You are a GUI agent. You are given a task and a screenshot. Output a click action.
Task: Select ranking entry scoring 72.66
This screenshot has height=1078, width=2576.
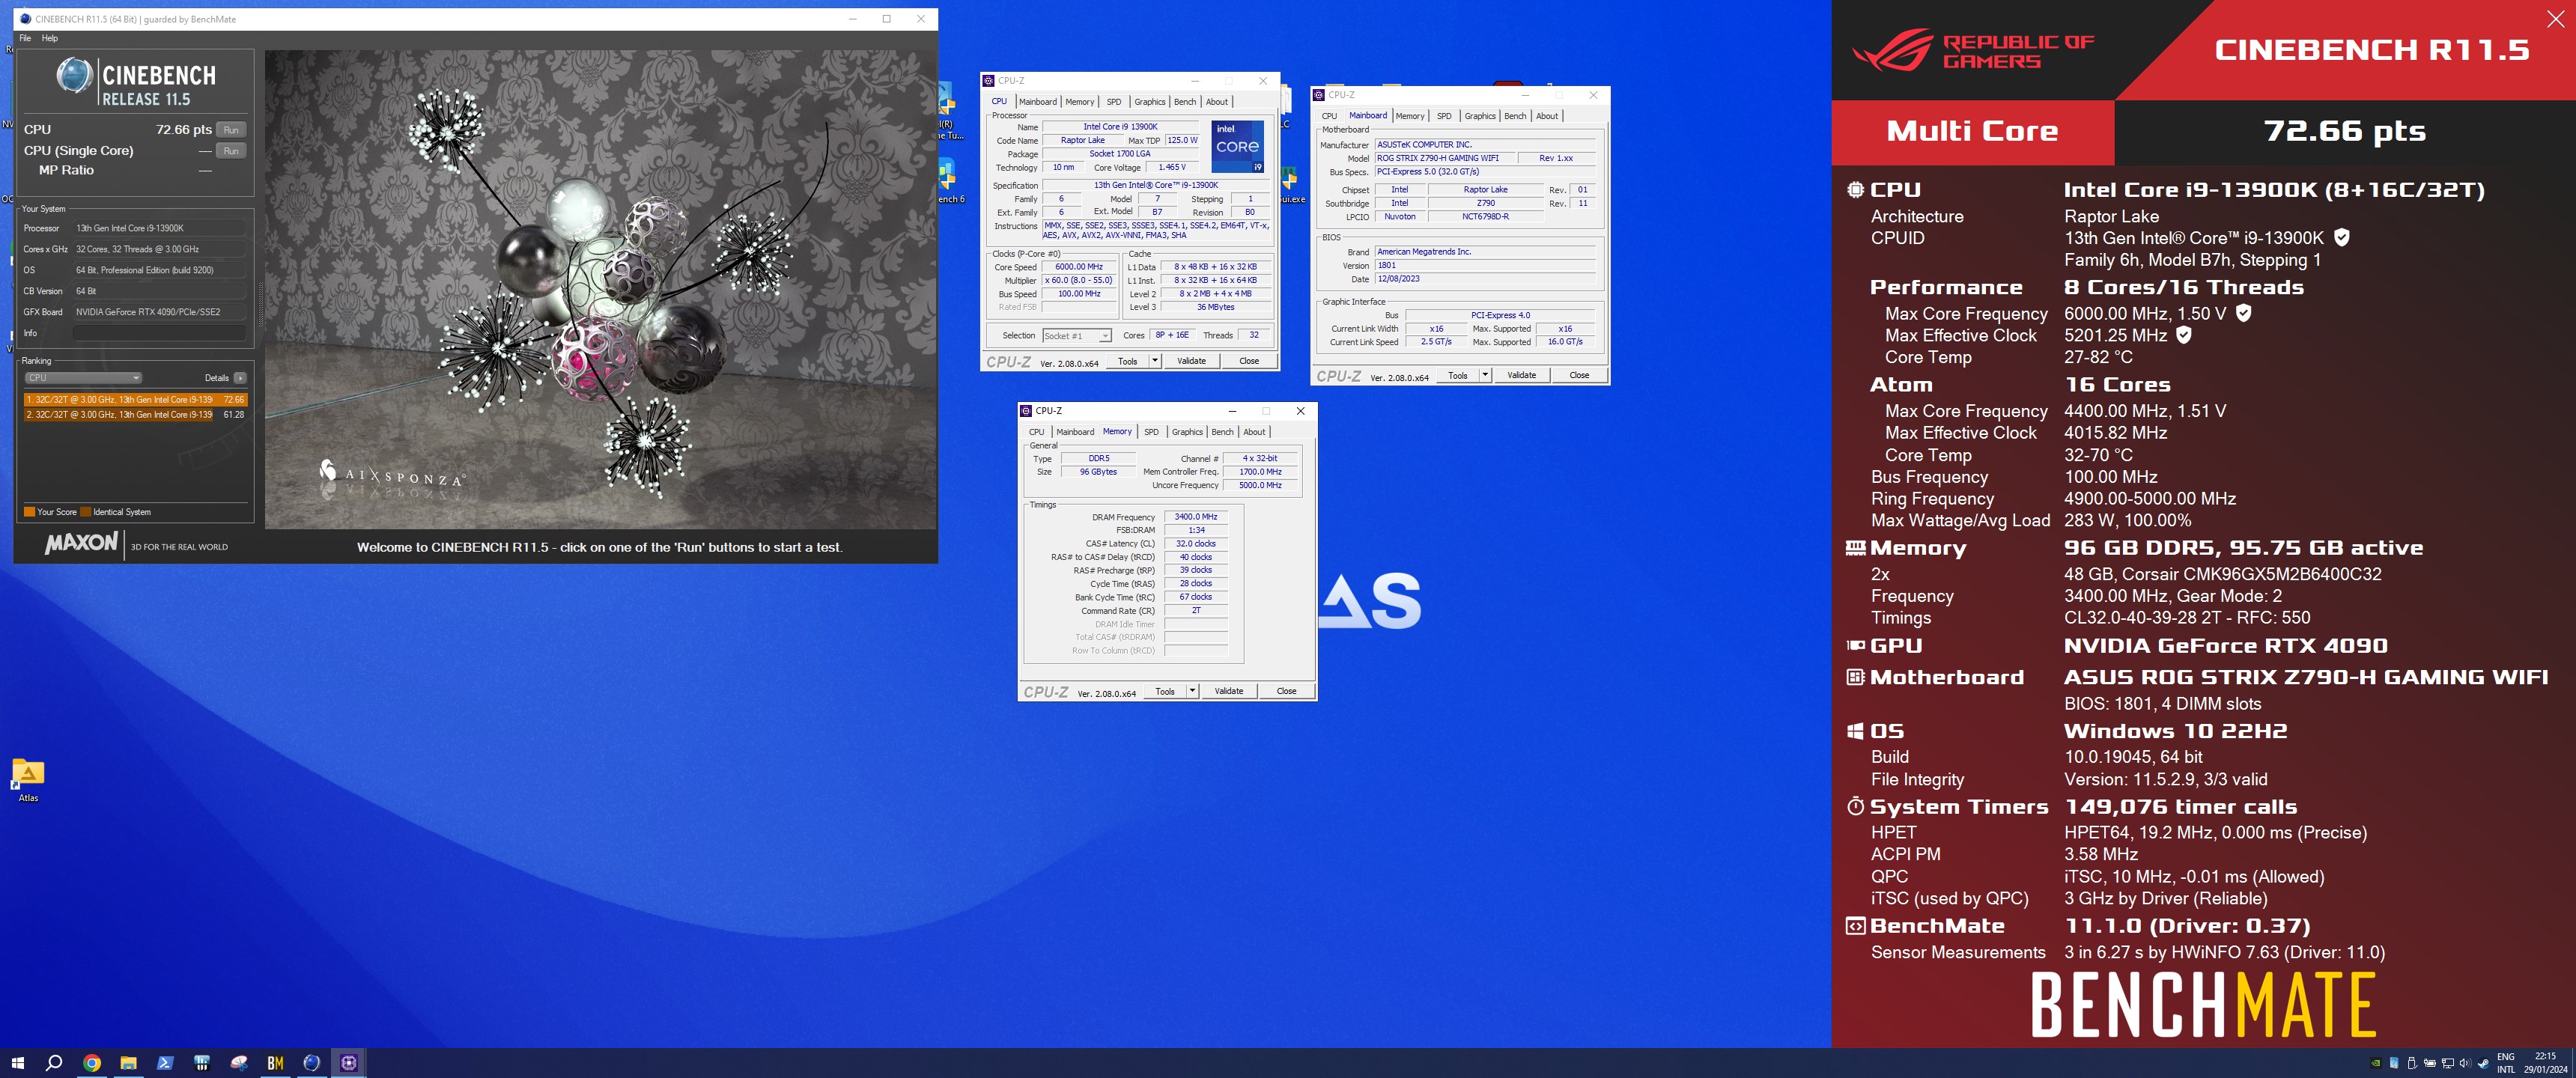(135, 399)
